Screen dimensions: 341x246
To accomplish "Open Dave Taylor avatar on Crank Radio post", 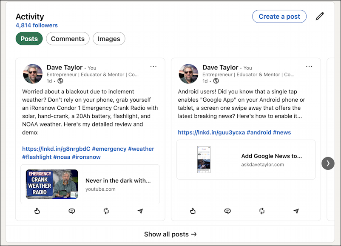I will pyautogui.click(x=33, y=74).
